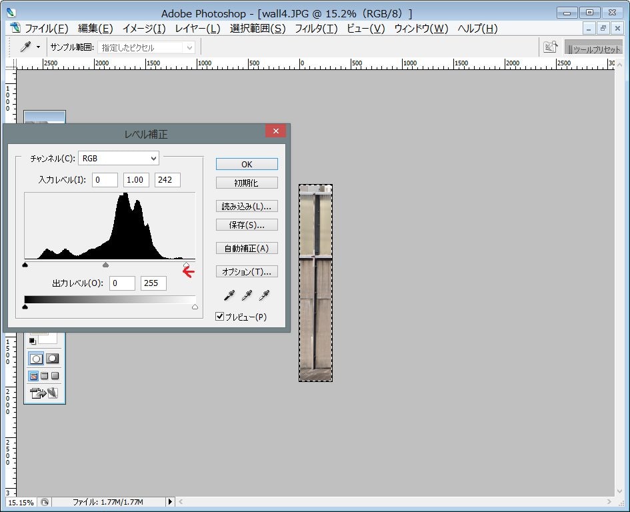Click the 自動補正 button

click(247, 248)
